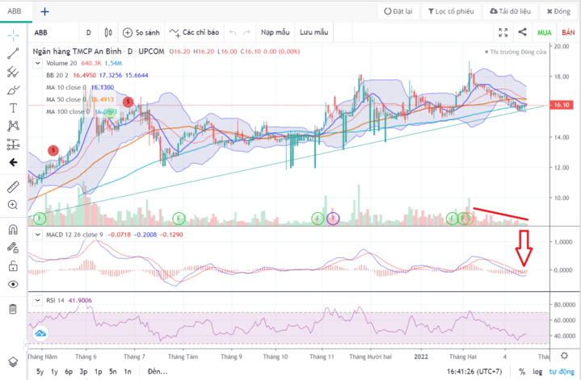Click Đến... go to date
The height and width of the screenshot is (380, 581).
(x=158, y=371)
